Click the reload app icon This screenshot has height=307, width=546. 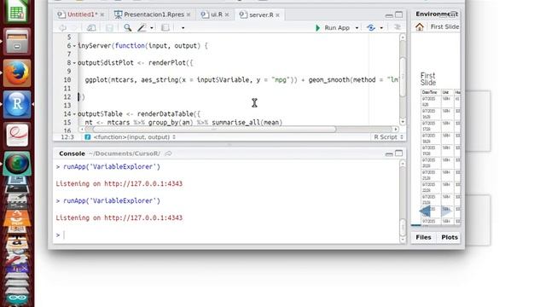pyautogui.click(x=371, y=27)
